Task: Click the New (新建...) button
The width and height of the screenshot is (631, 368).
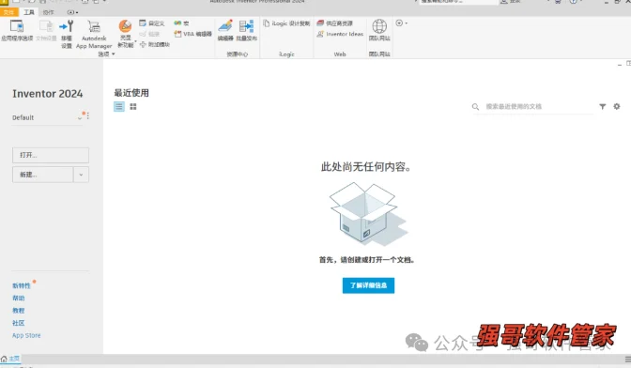Action: [42, 175]
